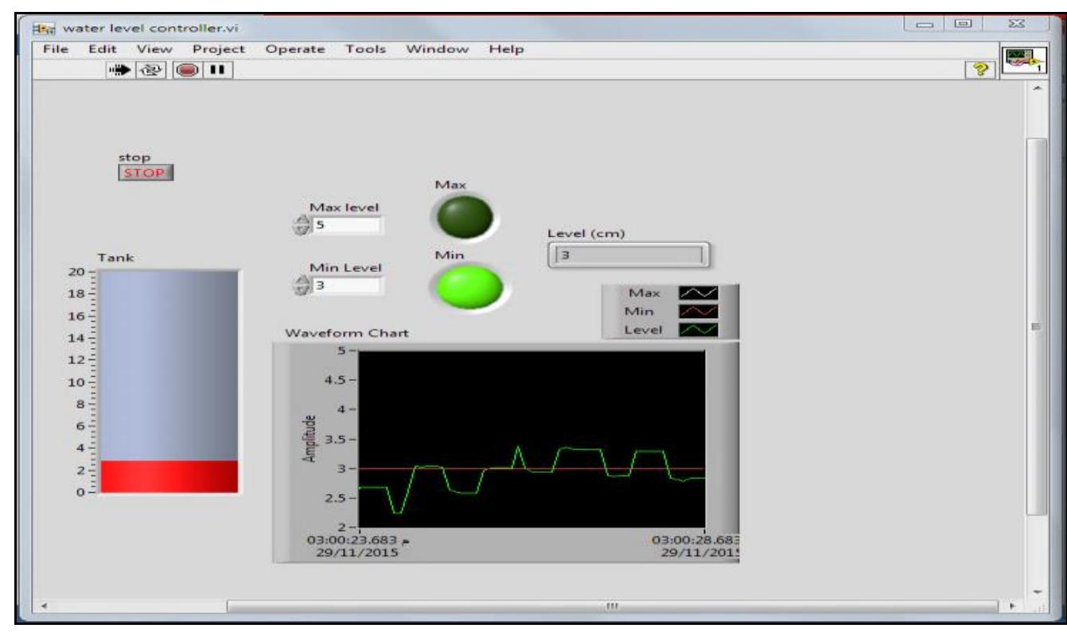Open the Help menu

pyautogui.click(x=506, y=49)
